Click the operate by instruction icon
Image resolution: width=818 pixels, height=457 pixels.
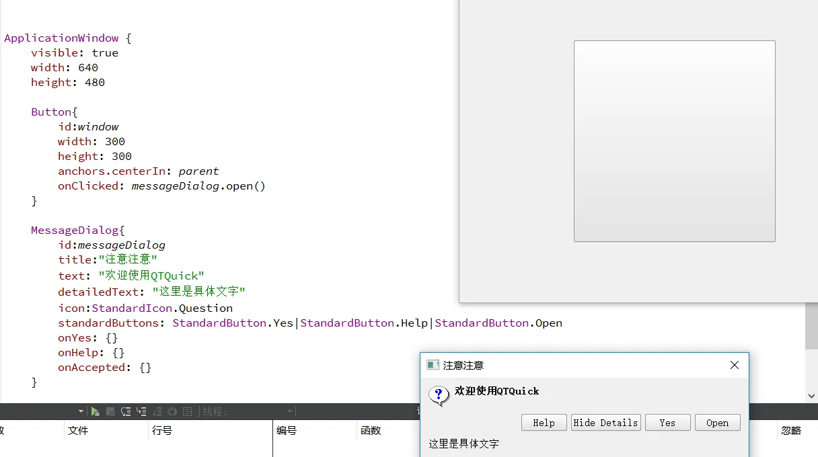[x=188, y=411]
